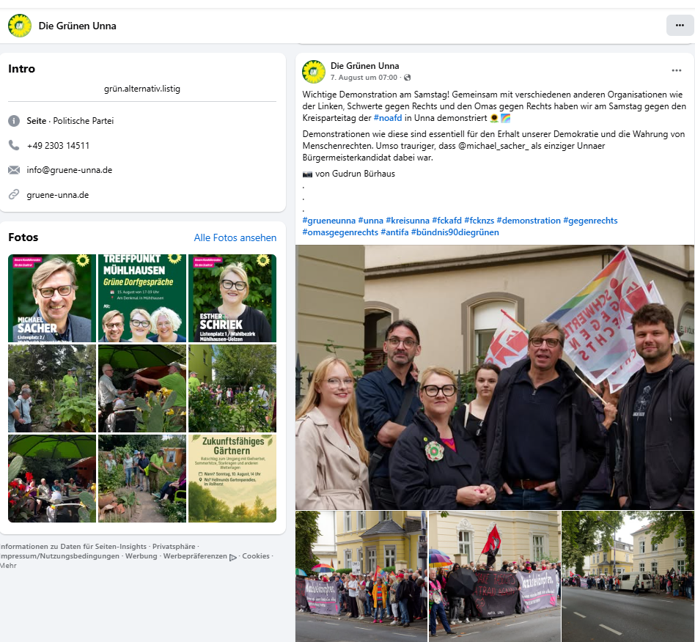Click the ad choices triangle icon
The width and height of the screenshot is (695, 642).
[232, 558]
